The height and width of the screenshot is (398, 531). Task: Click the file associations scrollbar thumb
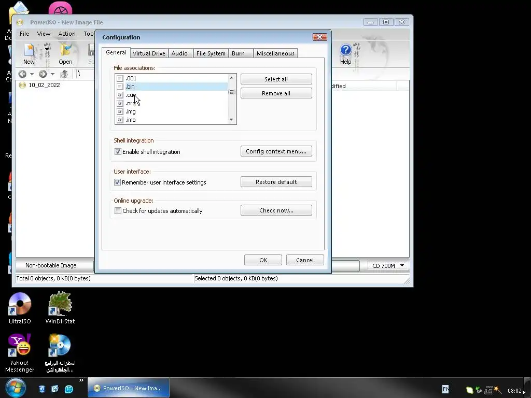(232, 92)
